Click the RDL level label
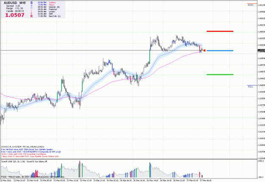The width and height of the screenshot is (265, 182). click(251, 87)
